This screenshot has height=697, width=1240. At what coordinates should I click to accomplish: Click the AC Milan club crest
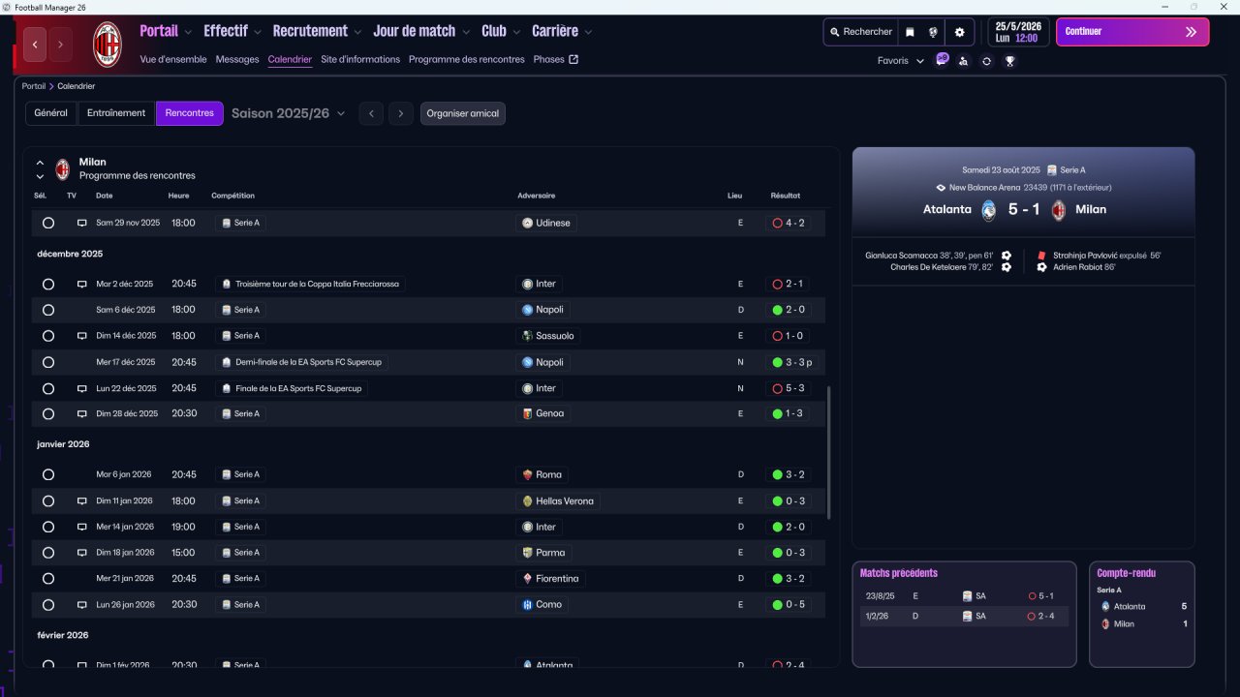coord(107,45)
